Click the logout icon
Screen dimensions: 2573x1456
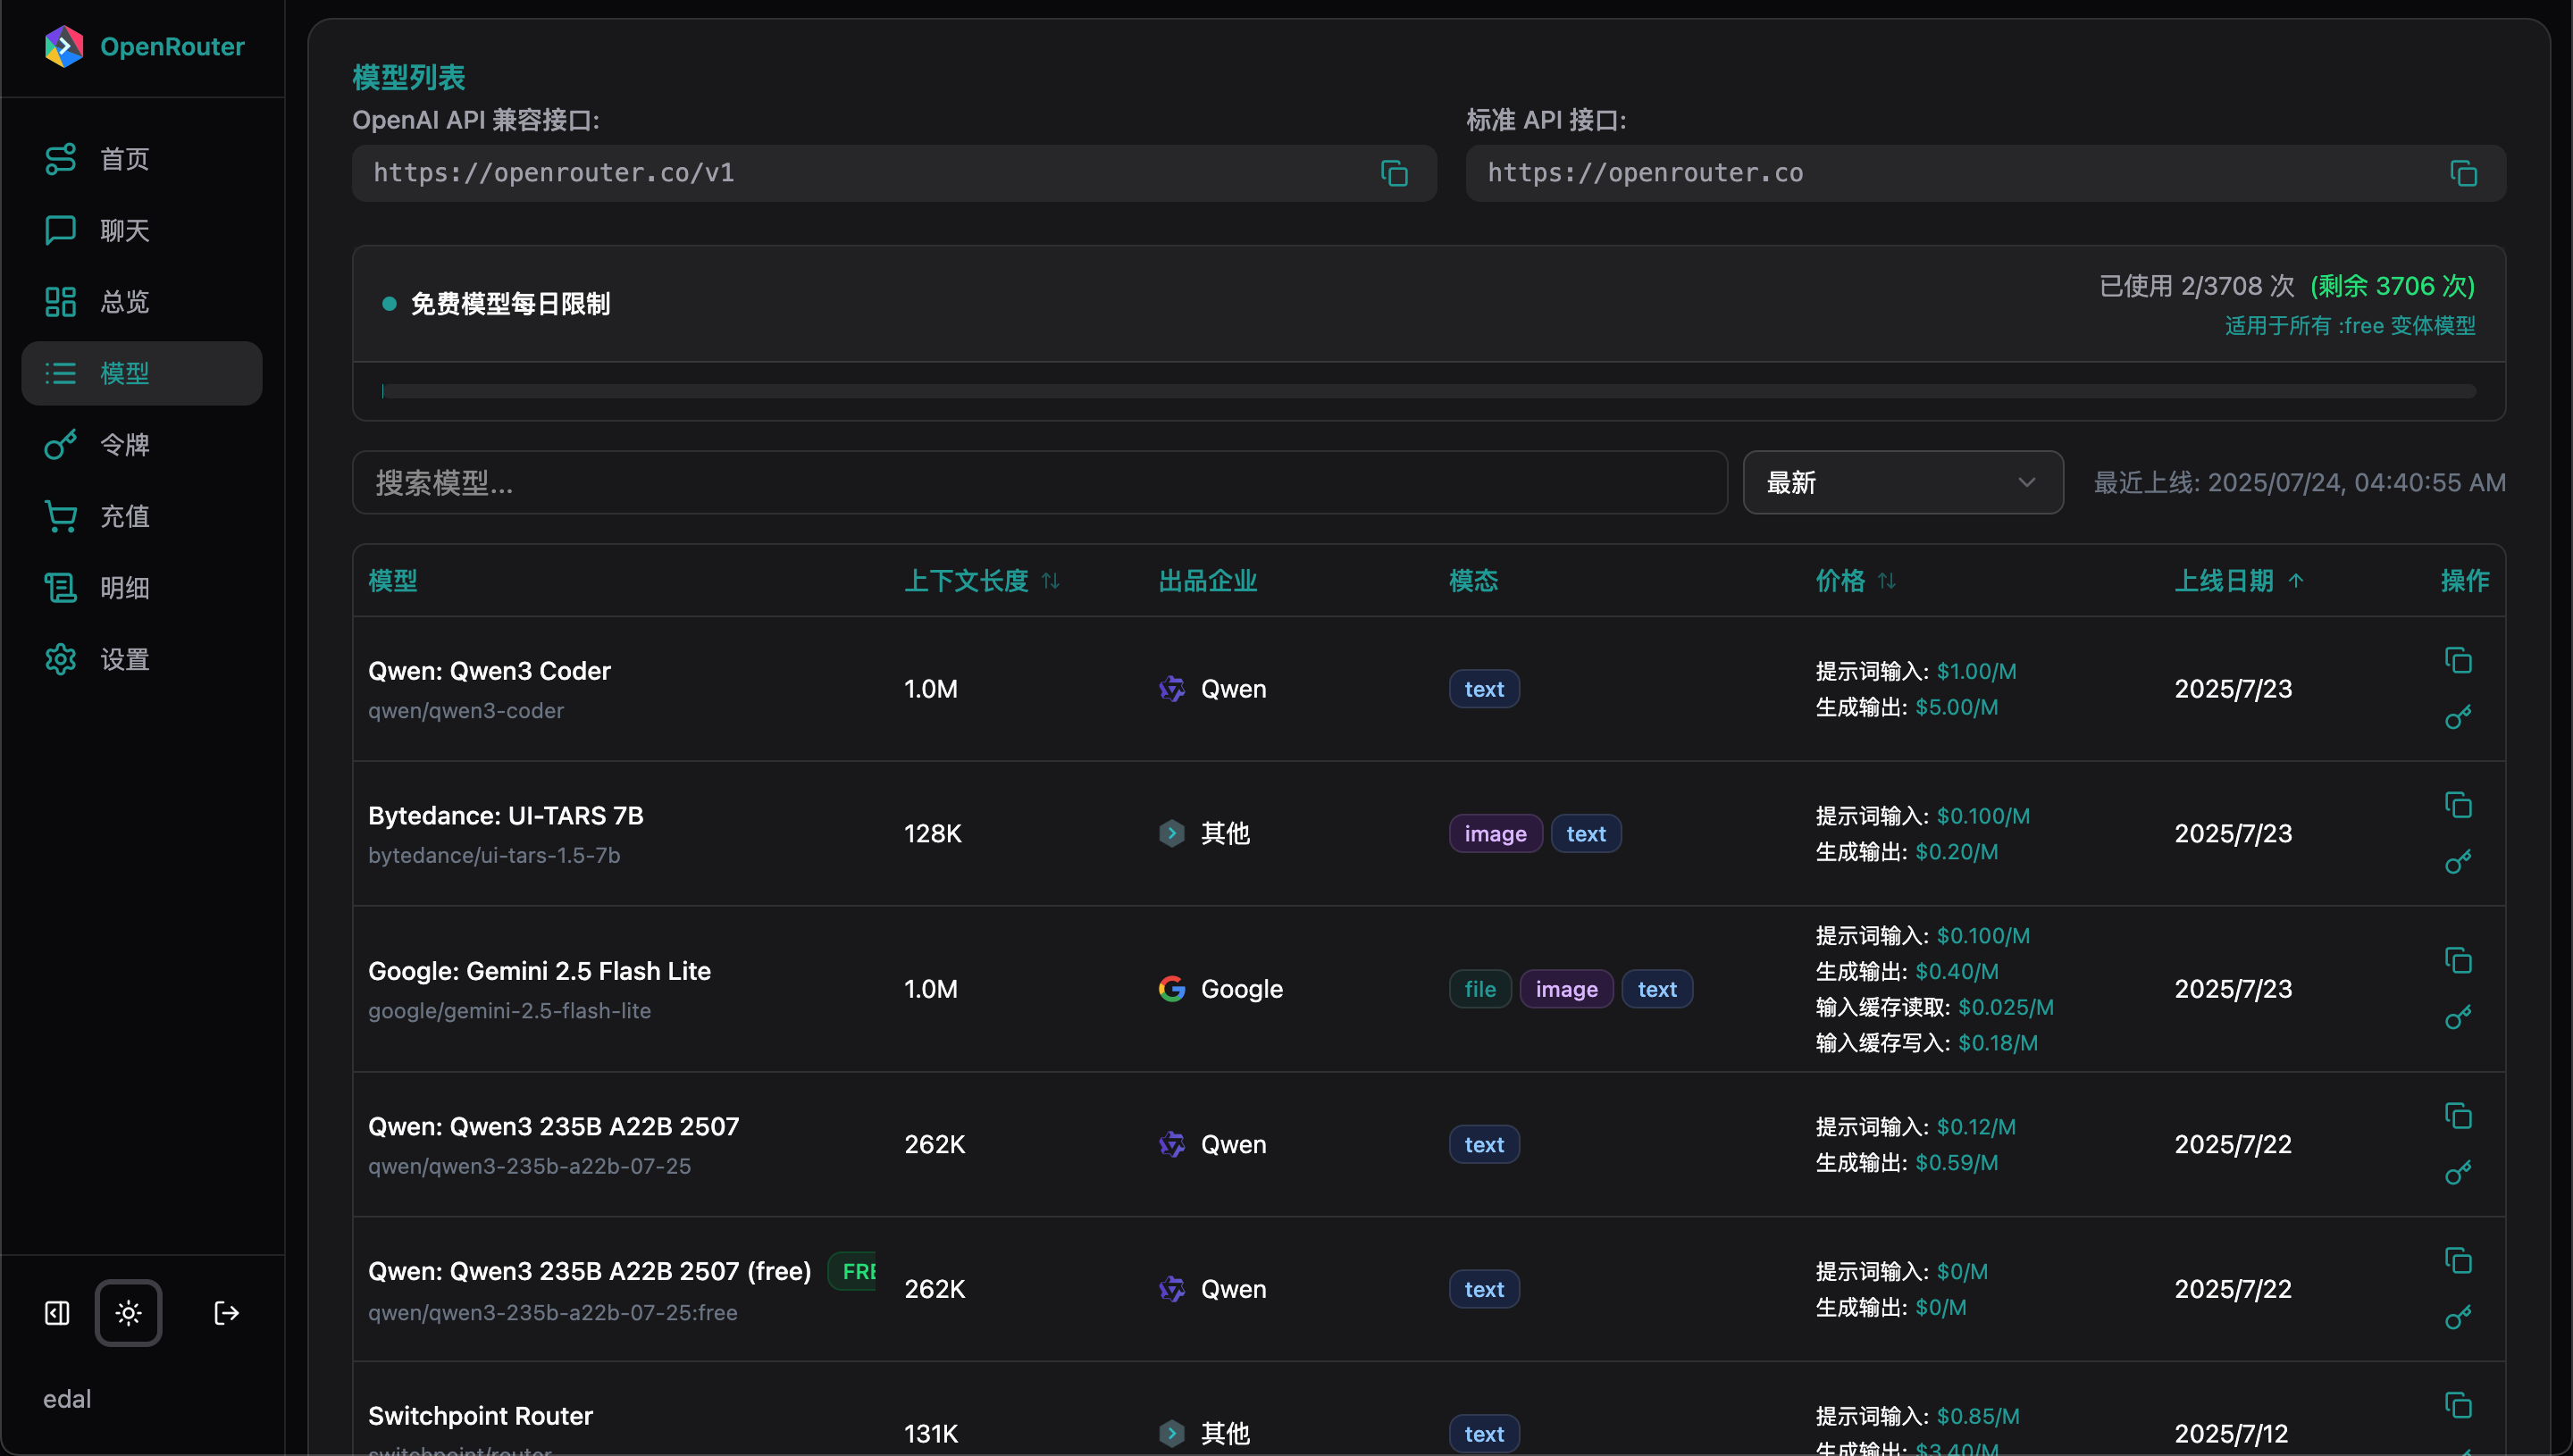coord(227,1313)
